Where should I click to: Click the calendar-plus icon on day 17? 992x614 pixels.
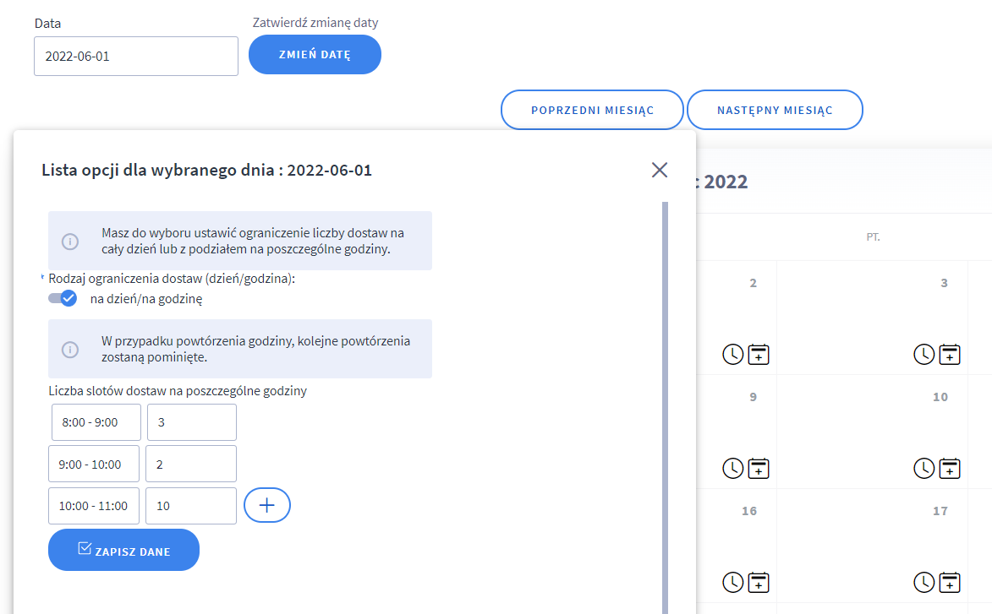(950, 582)
